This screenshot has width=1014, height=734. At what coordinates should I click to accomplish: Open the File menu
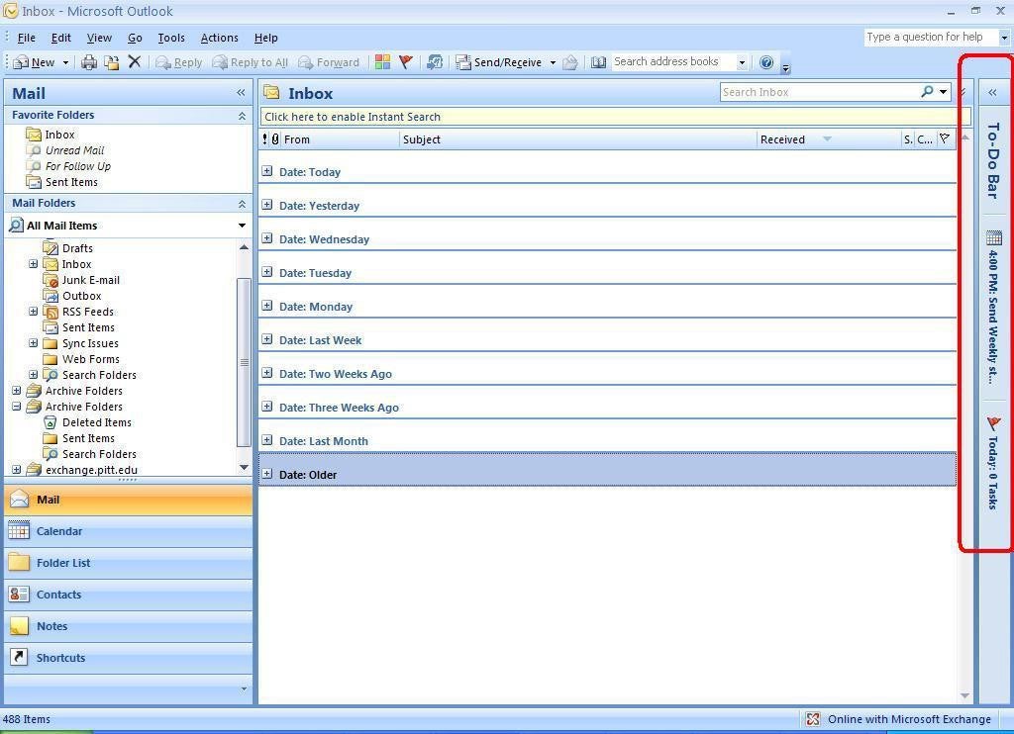(x=26, y=38)
